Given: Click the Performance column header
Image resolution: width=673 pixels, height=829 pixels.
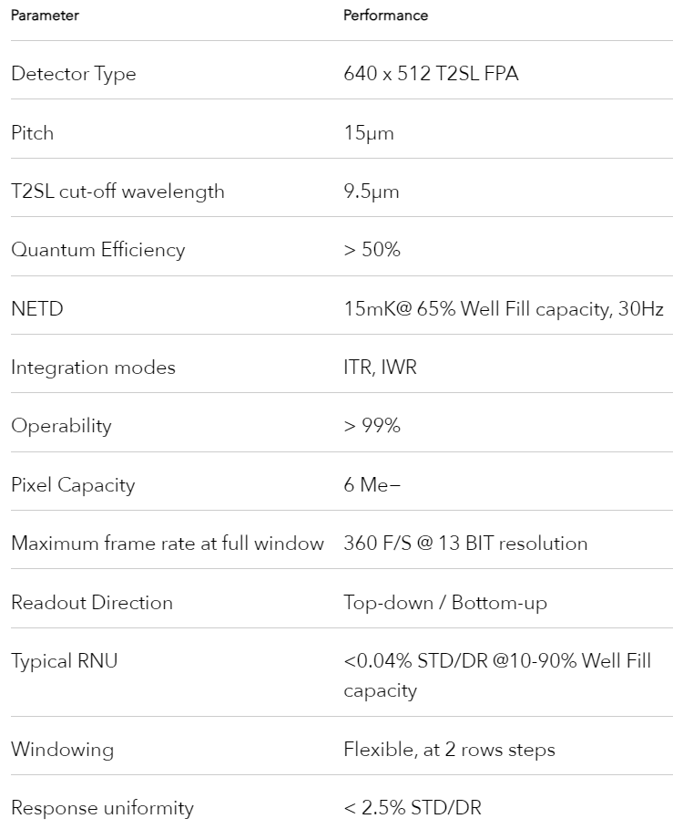Looking at the screenshot, I should 385,16.
